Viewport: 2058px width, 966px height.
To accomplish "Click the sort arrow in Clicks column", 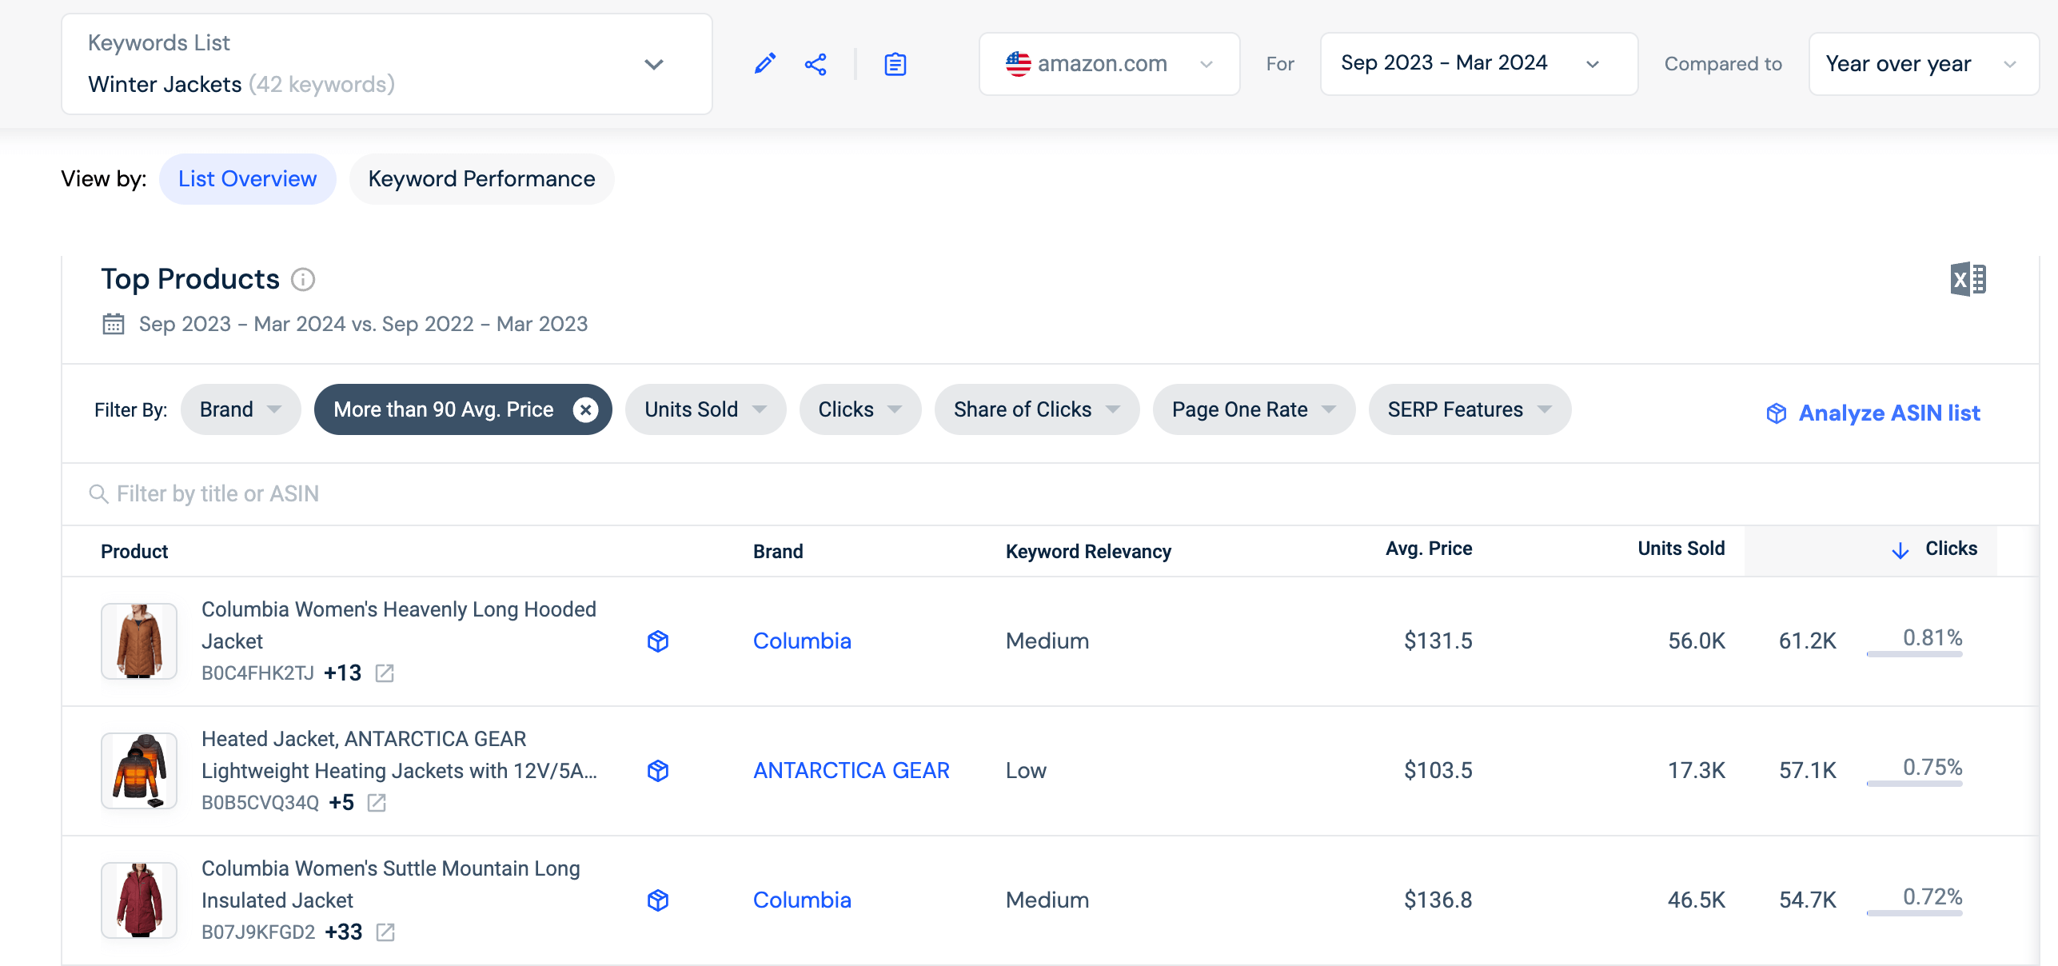I will click(1900, 550).
